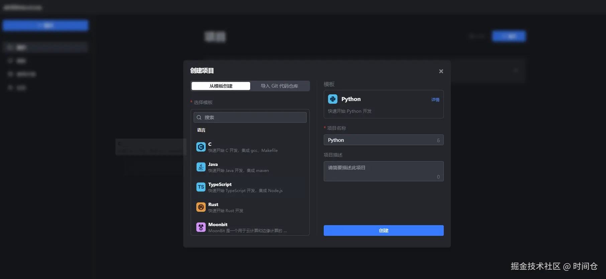
Task: Click the Python logo in template card
Action: [333, 99]
